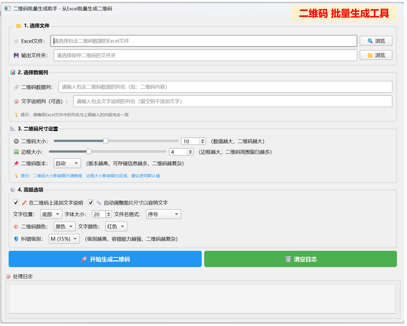Click the link icon next to 二维码数据列
Image resolution: width=407 pixels, height=326 pixels.
tap(16, 87)
